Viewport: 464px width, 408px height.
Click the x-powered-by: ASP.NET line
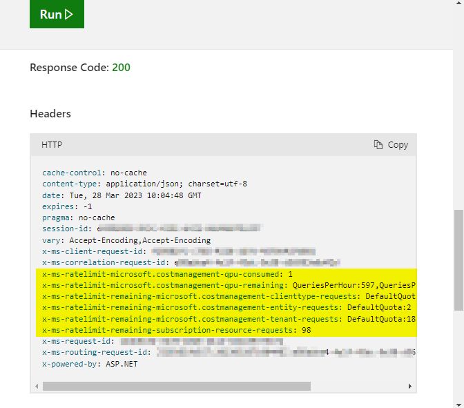click(90, 364)
